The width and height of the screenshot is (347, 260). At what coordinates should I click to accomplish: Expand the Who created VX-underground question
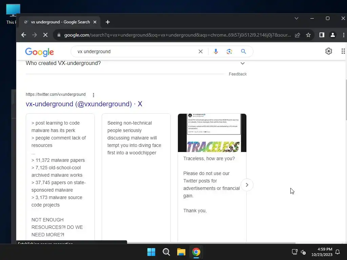[136, 63]
